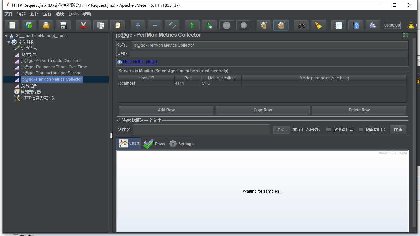Click the info icon beside Help on this plugin
420x236 pixels.
(120, 62)
